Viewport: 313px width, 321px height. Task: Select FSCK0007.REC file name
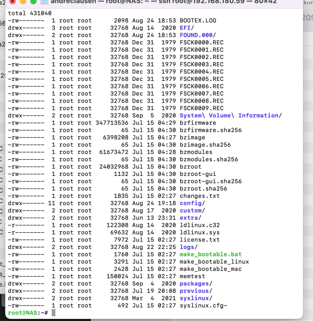point(202,94)
